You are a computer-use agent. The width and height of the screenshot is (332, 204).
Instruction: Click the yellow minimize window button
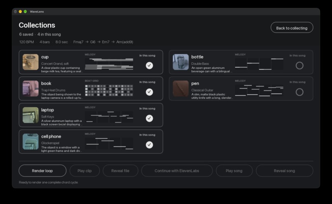tap(20, 12)
